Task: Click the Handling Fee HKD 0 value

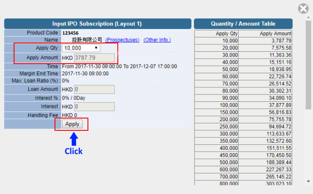Action: (x=69, y=115)
